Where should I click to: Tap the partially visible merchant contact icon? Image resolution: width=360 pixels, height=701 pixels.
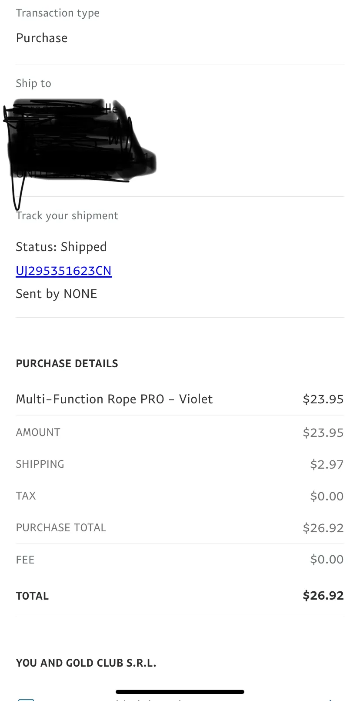click(26, 699)
